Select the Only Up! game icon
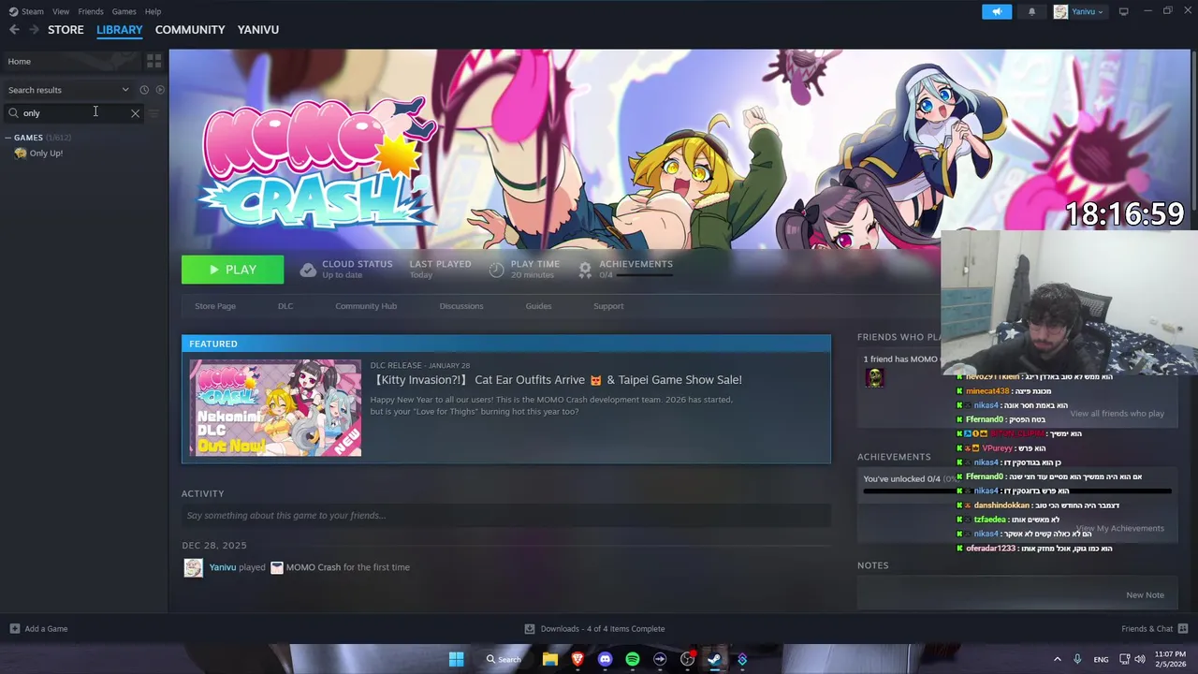 pyautogui.click(x=20, y=154)
